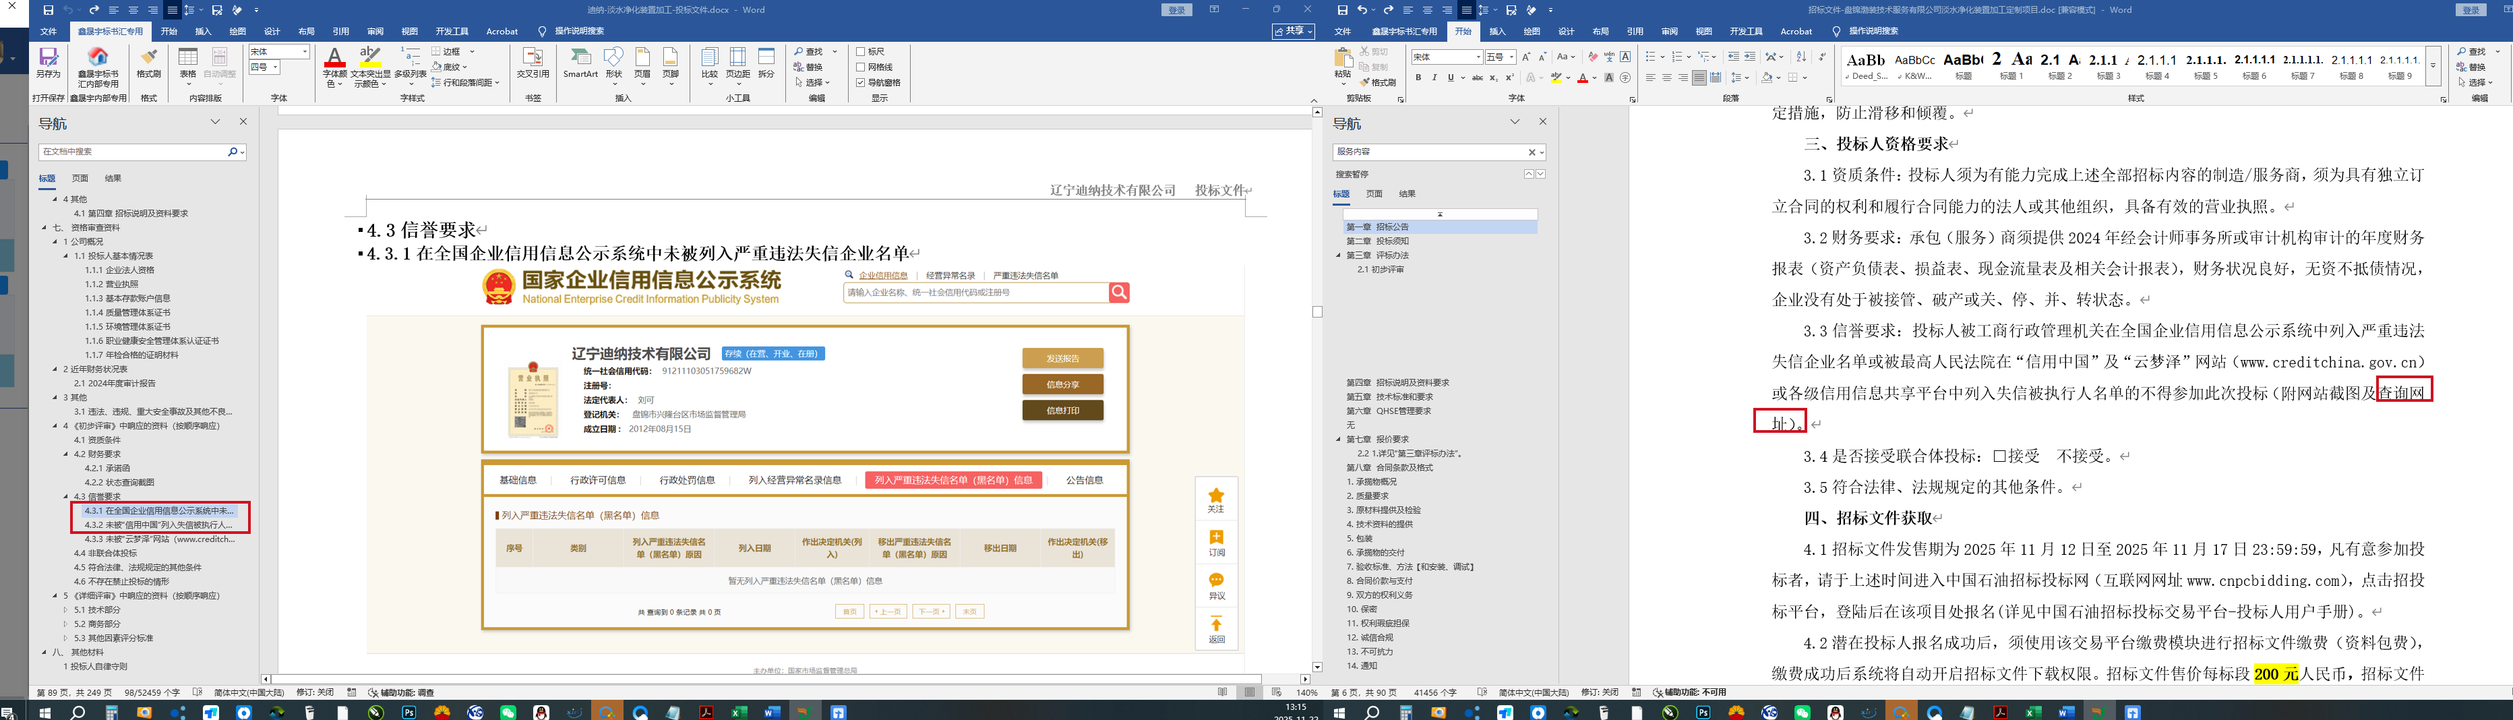Toggle show/hide paragraph marks icon

pyautogui.click(x=1821, y=57)
